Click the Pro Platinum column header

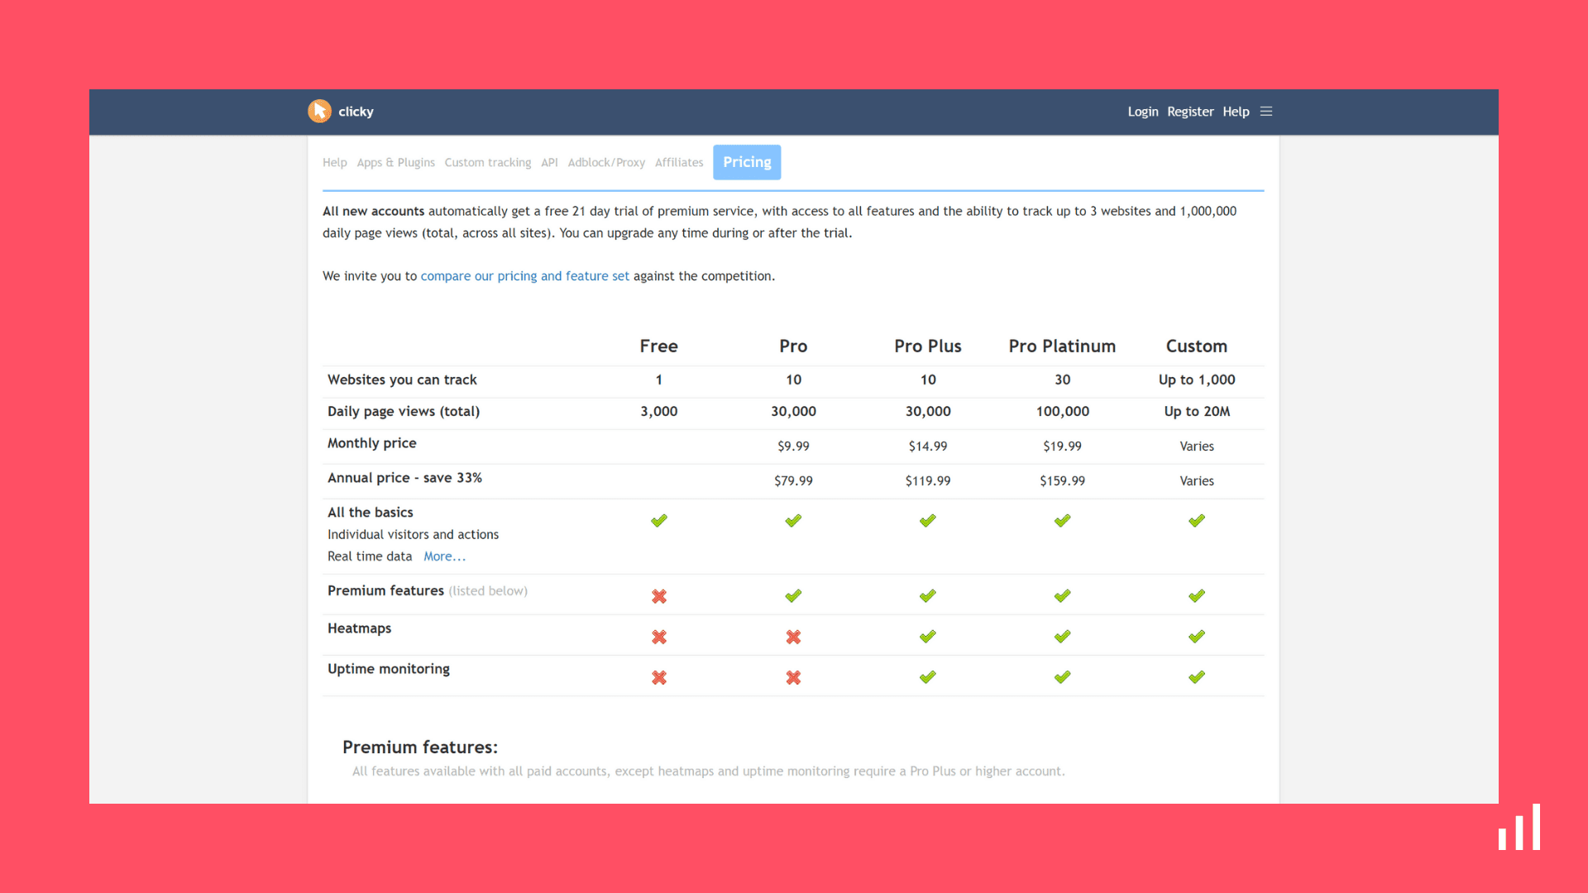[1062, 346]
